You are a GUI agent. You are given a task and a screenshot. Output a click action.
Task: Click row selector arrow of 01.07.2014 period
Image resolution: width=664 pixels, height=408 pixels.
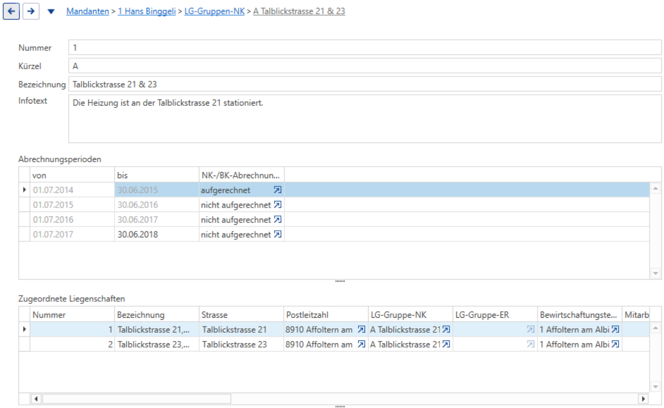click(x=24, y=190)
